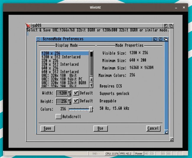Click the AmigaDOS window resize corner gadget
192x158 pixels.
172,139
